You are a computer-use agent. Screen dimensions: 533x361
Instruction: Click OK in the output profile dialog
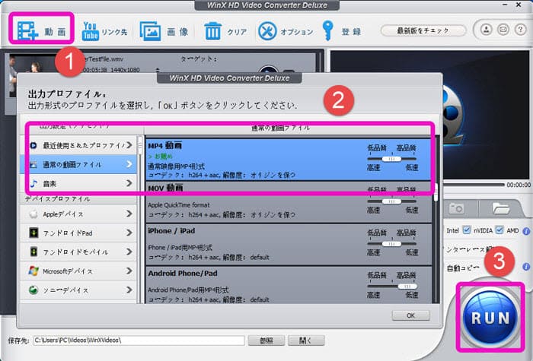tap(410, 315)
